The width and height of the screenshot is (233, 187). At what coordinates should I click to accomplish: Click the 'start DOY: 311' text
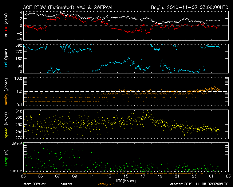(x=35, y=184)
